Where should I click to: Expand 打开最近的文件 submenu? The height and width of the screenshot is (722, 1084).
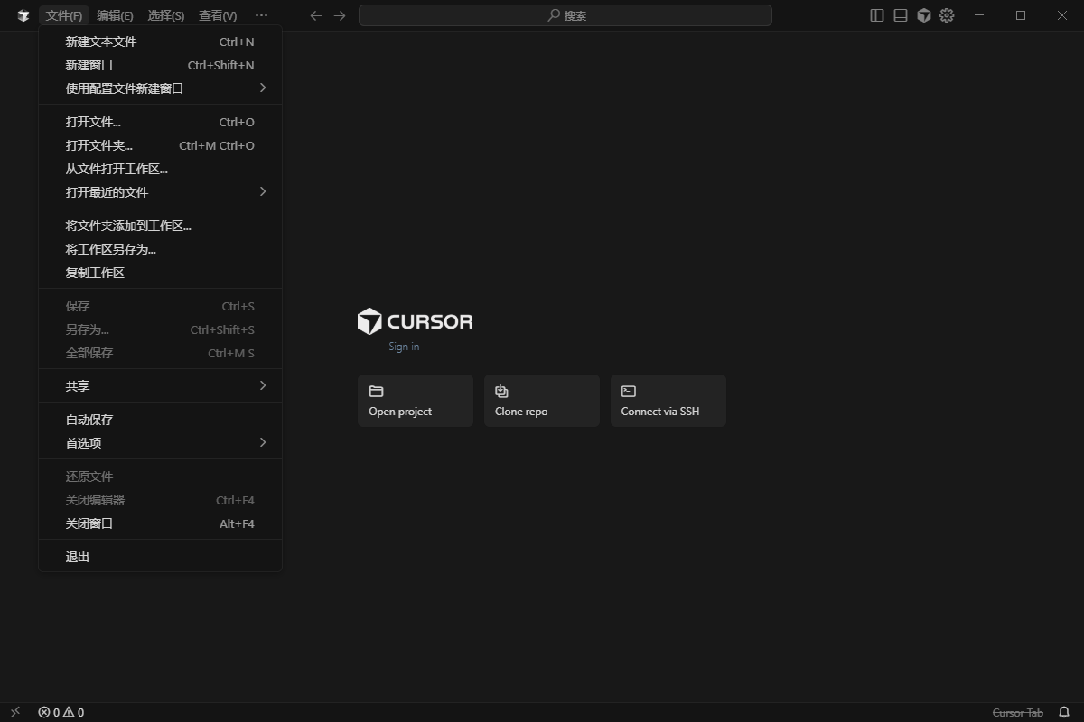[x=108, y=191]
